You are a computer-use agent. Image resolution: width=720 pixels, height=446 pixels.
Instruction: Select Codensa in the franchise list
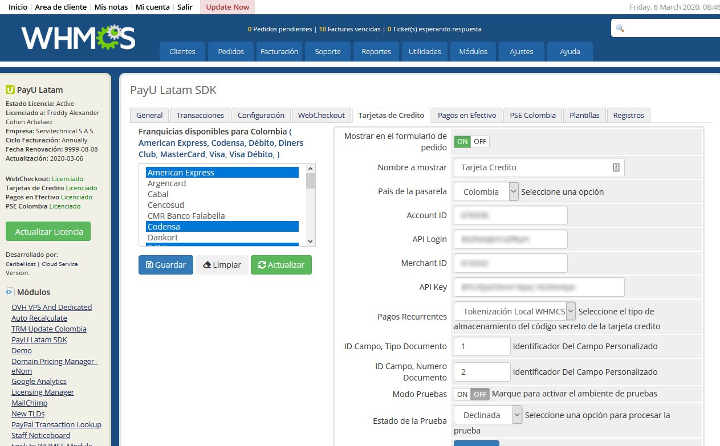(x=222, y=227)
